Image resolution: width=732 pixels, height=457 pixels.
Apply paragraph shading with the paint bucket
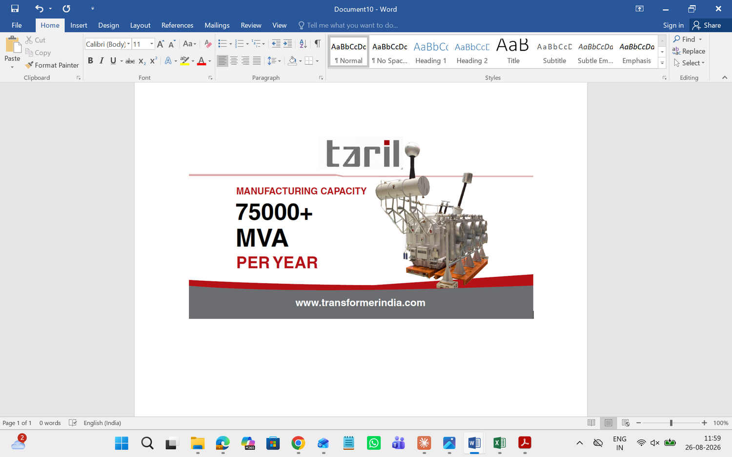click(x=292, y=61)
